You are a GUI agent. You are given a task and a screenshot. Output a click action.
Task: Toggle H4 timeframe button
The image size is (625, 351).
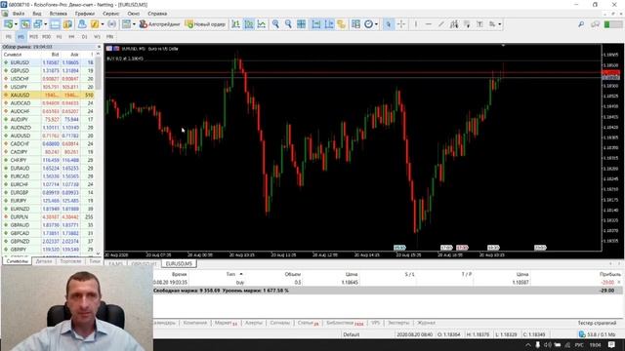(71, 37)
